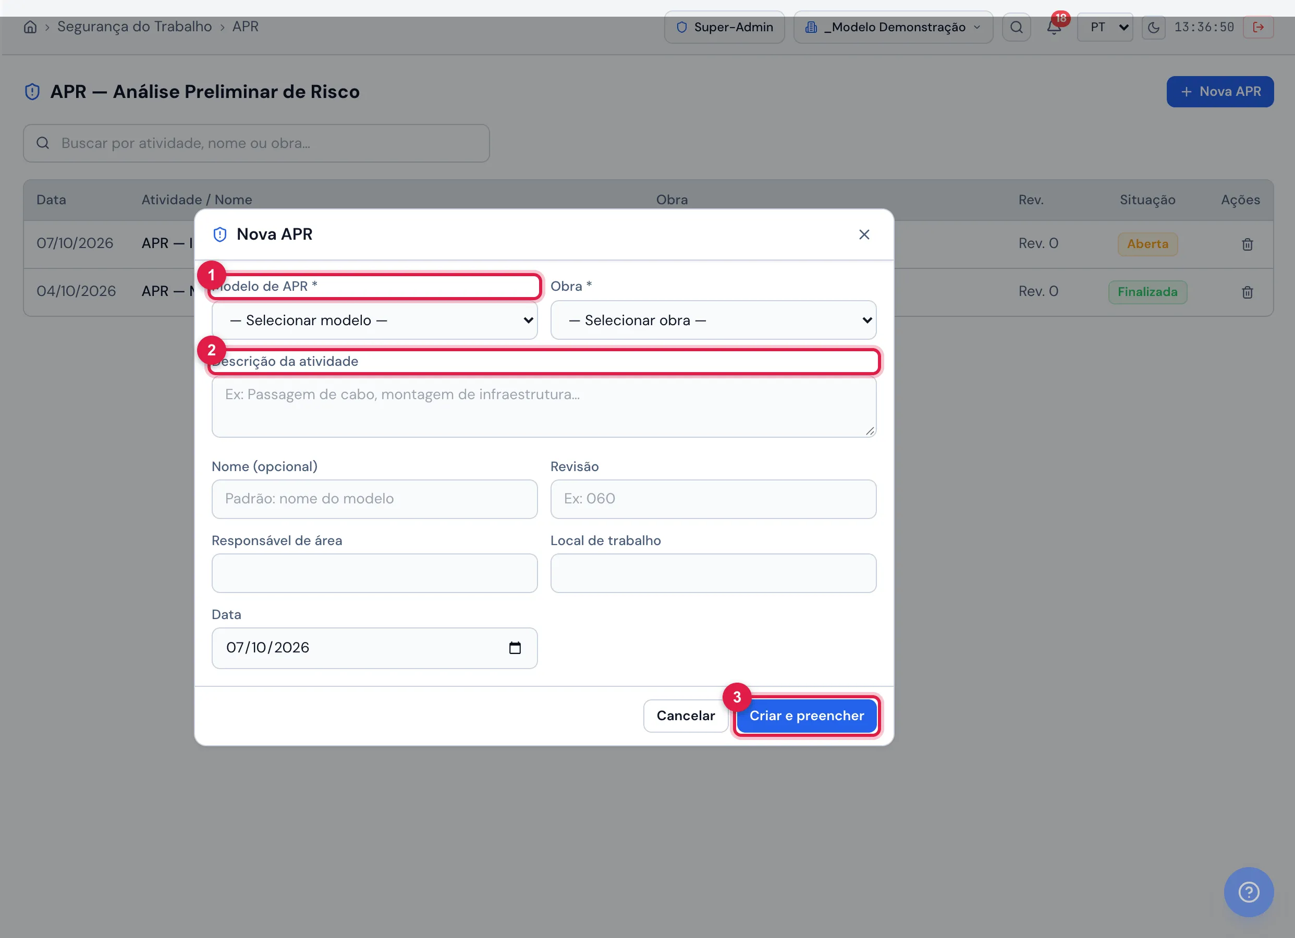The width and height of the screenshot is (1295, 938).
Task: Click the Super-Admin role badge
Action: pyautogui.click(x=725, y=27)
